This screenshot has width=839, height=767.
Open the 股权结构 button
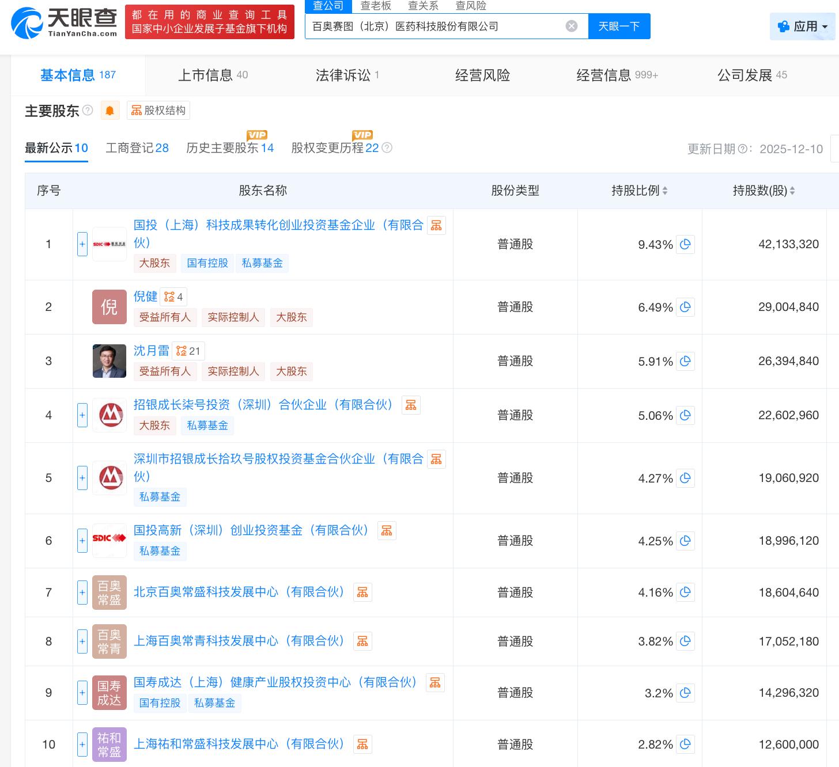[158, 111]
